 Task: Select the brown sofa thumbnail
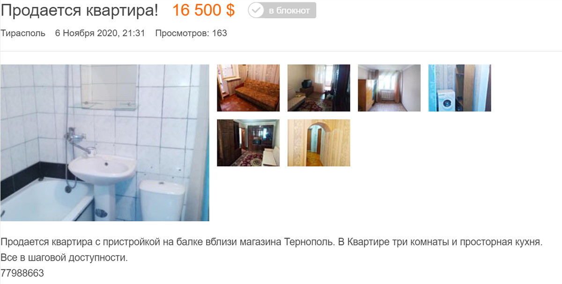click(x=248, y=88)
